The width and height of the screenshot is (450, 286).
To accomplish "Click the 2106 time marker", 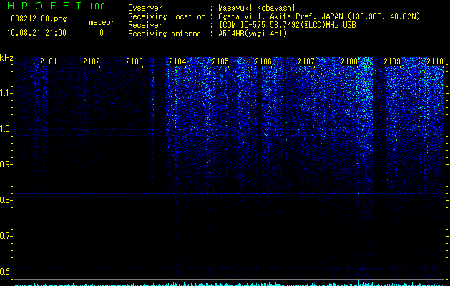I will click(263, 61).
